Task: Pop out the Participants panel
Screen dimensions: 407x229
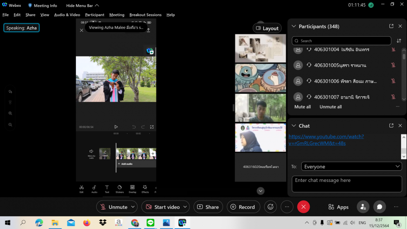Action: click(x=391, y=26)
